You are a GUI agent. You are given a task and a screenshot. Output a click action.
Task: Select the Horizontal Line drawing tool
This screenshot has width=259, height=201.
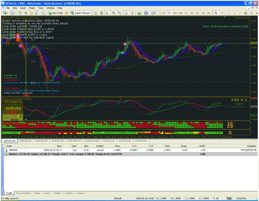tap(234, 13)
